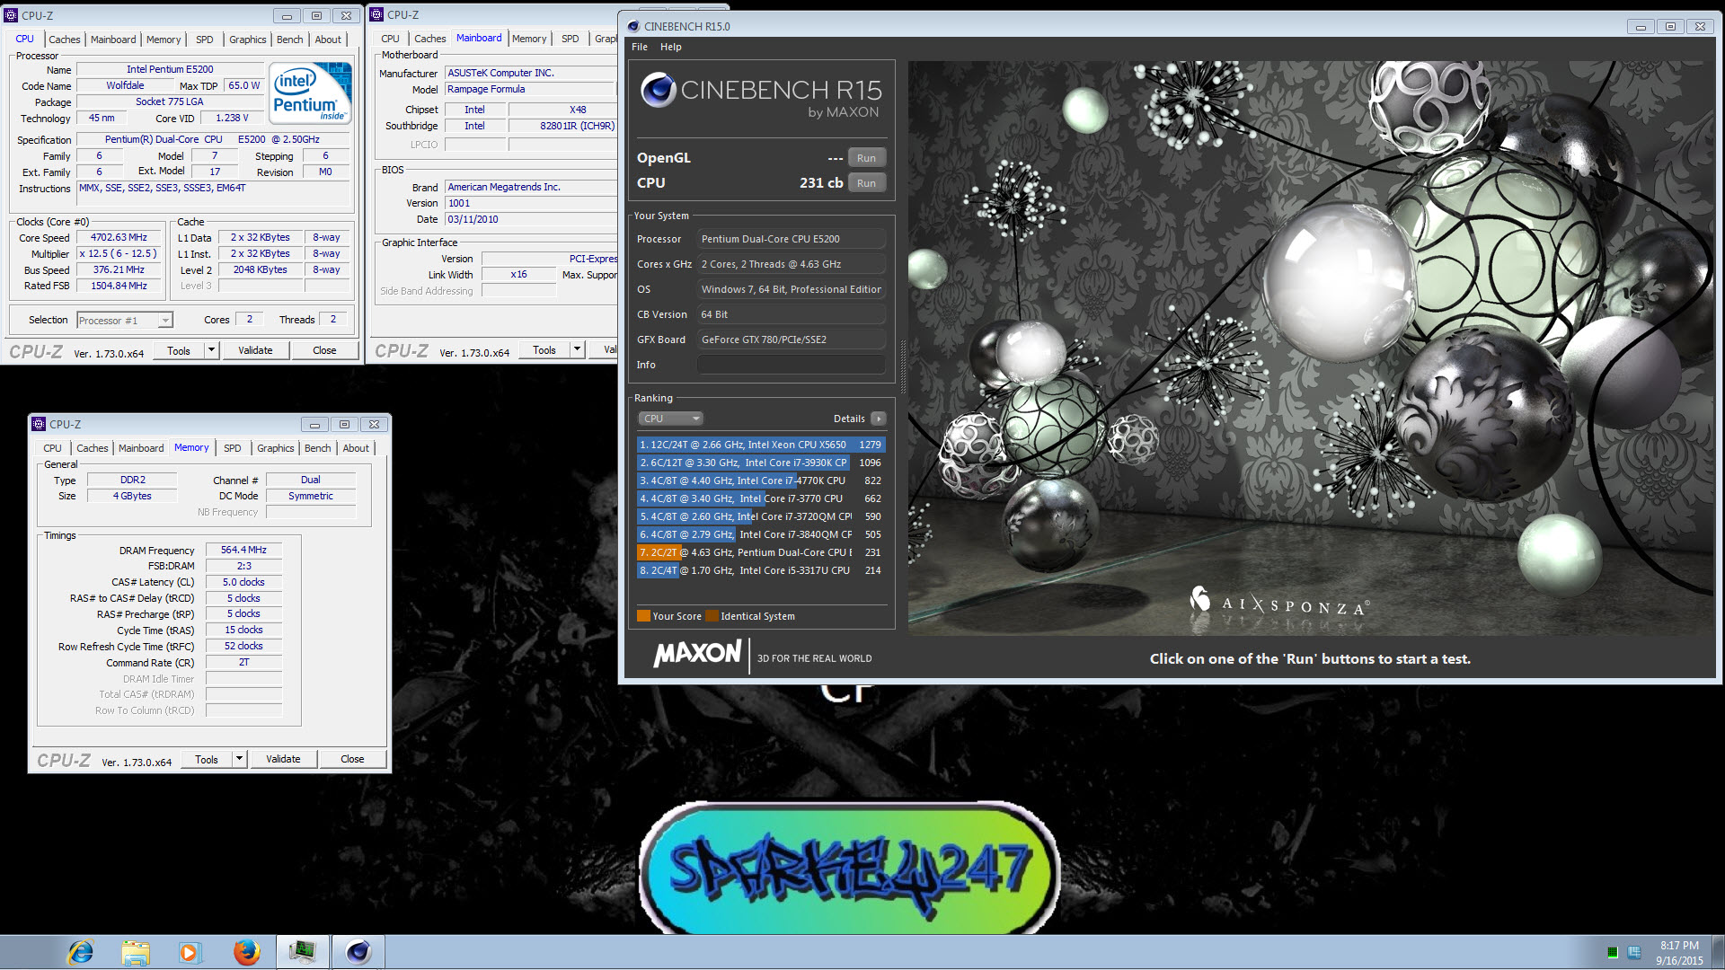This screenshot has width=1725, height=970.
Task: Click the green system tray icon
Action: [x=1613, y=952]
